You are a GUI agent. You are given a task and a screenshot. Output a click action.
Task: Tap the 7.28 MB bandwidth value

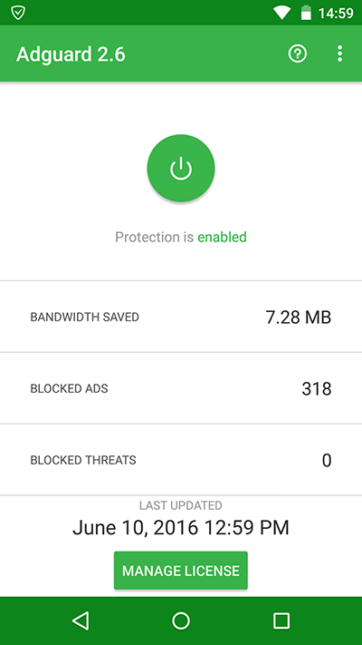[299, 318]
